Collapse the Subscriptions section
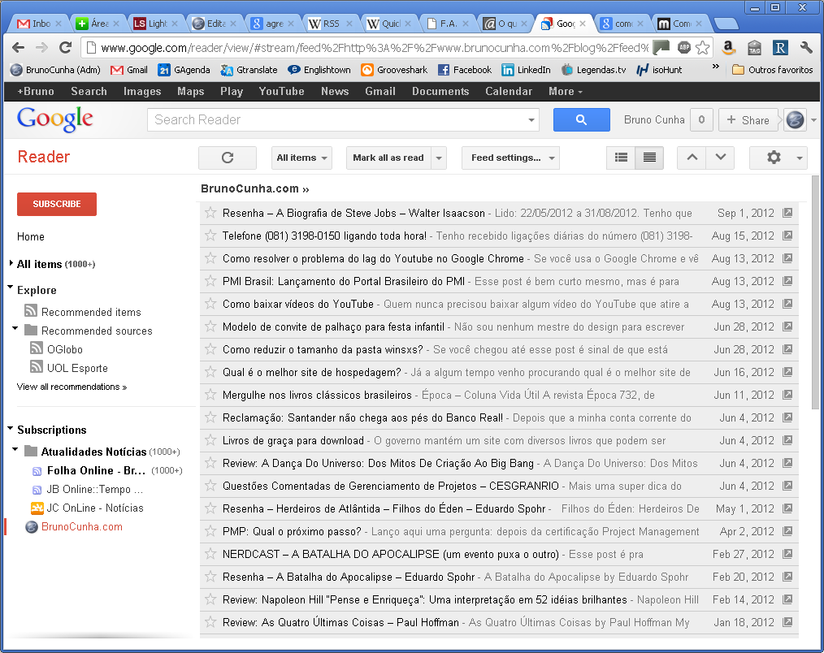 point(11,428)
